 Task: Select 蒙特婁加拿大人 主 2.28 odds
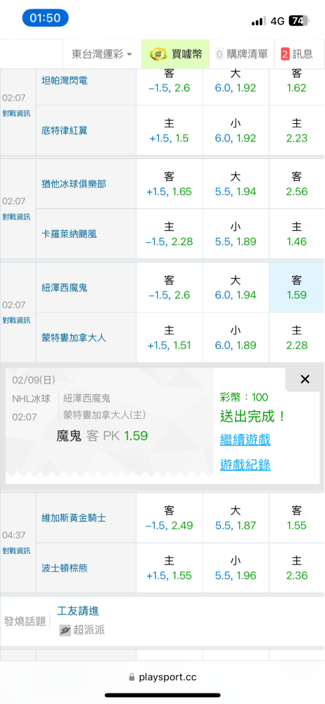click(x=297, y=338)
